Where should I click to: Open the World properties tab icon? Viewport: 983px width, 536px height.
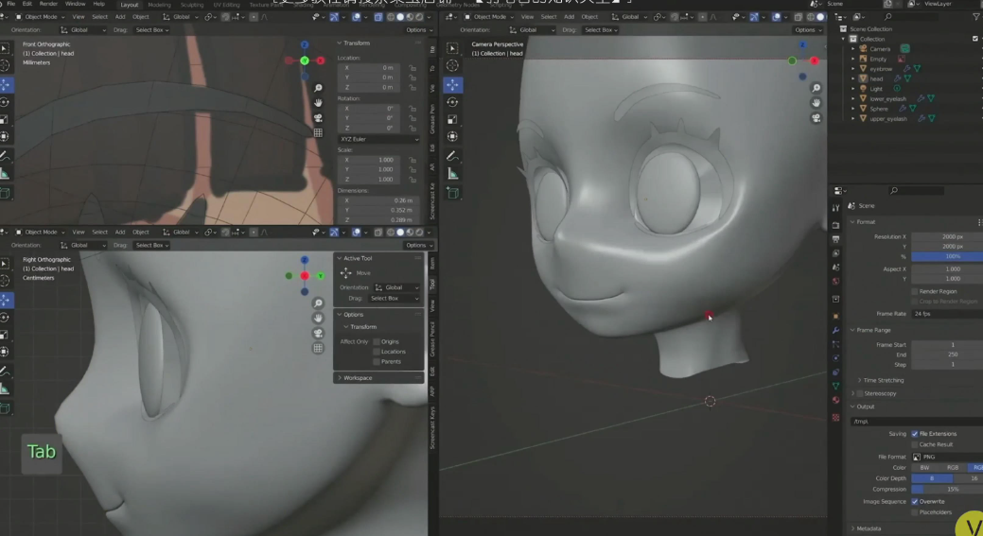[x=835, y=281]
